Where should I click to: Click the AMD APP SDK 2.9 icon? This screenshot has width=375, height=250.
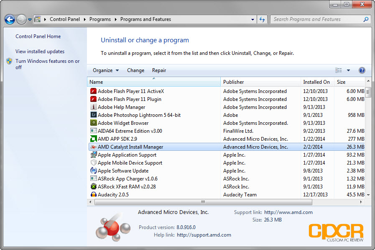pyautogui.click(x=93, y=139)
